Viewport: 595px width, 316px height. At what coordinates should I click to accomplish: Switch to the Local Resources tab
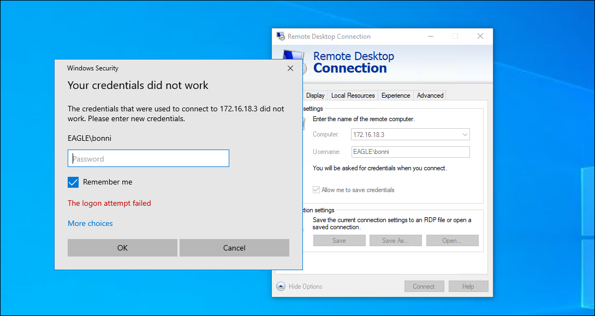353,96
